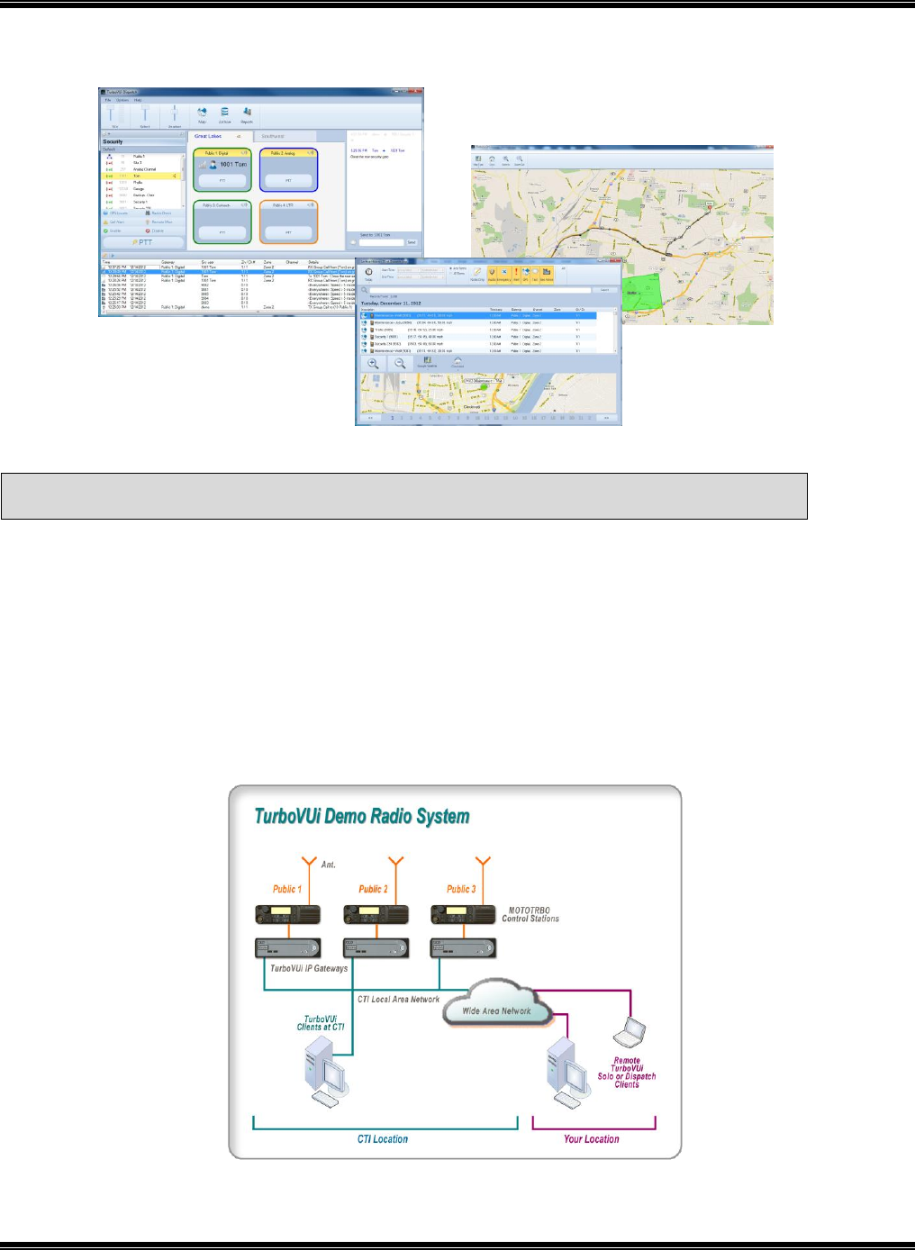Switch to the Great Lakes tab
The image size is (915, 1250).
[x=221, y=136]
